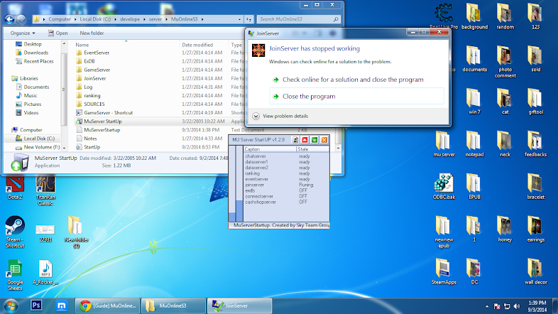Click the Forward arrow in Explorer
558x314 pixels.
coord(21,19)
